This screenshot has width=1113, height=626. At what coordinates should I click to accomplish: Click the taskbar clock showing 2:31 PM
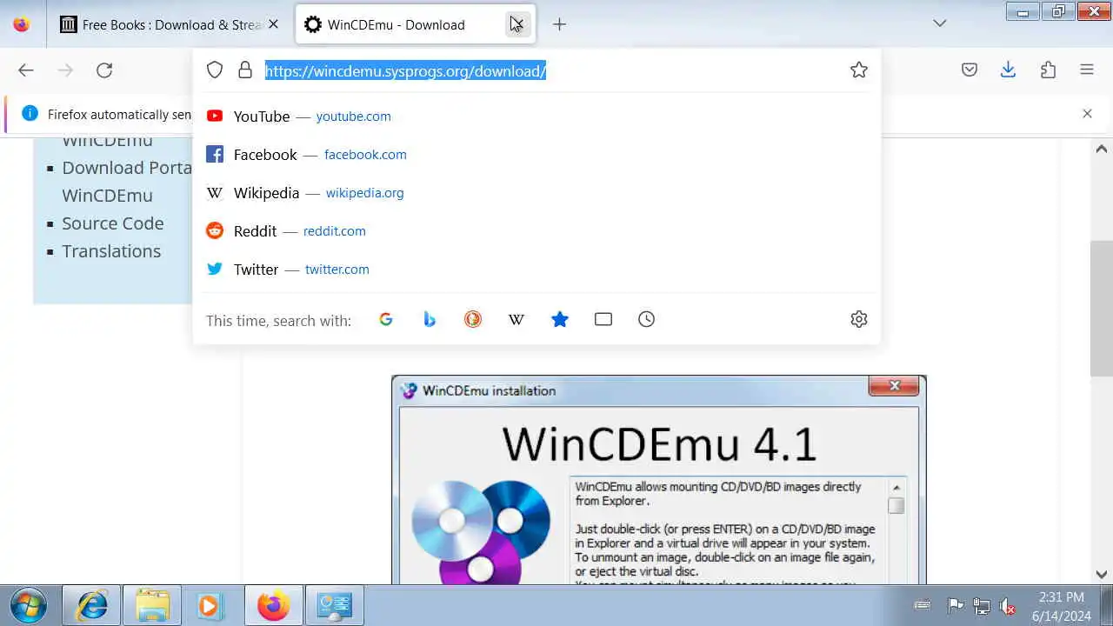click(x=1061, y=606)
